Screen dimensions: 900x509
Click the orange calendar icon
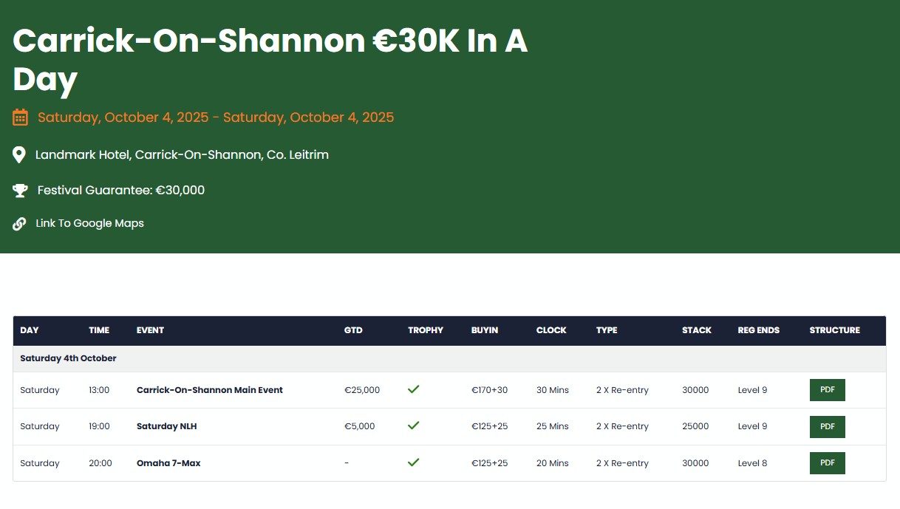pyautogui.click(x=20, y=117)
